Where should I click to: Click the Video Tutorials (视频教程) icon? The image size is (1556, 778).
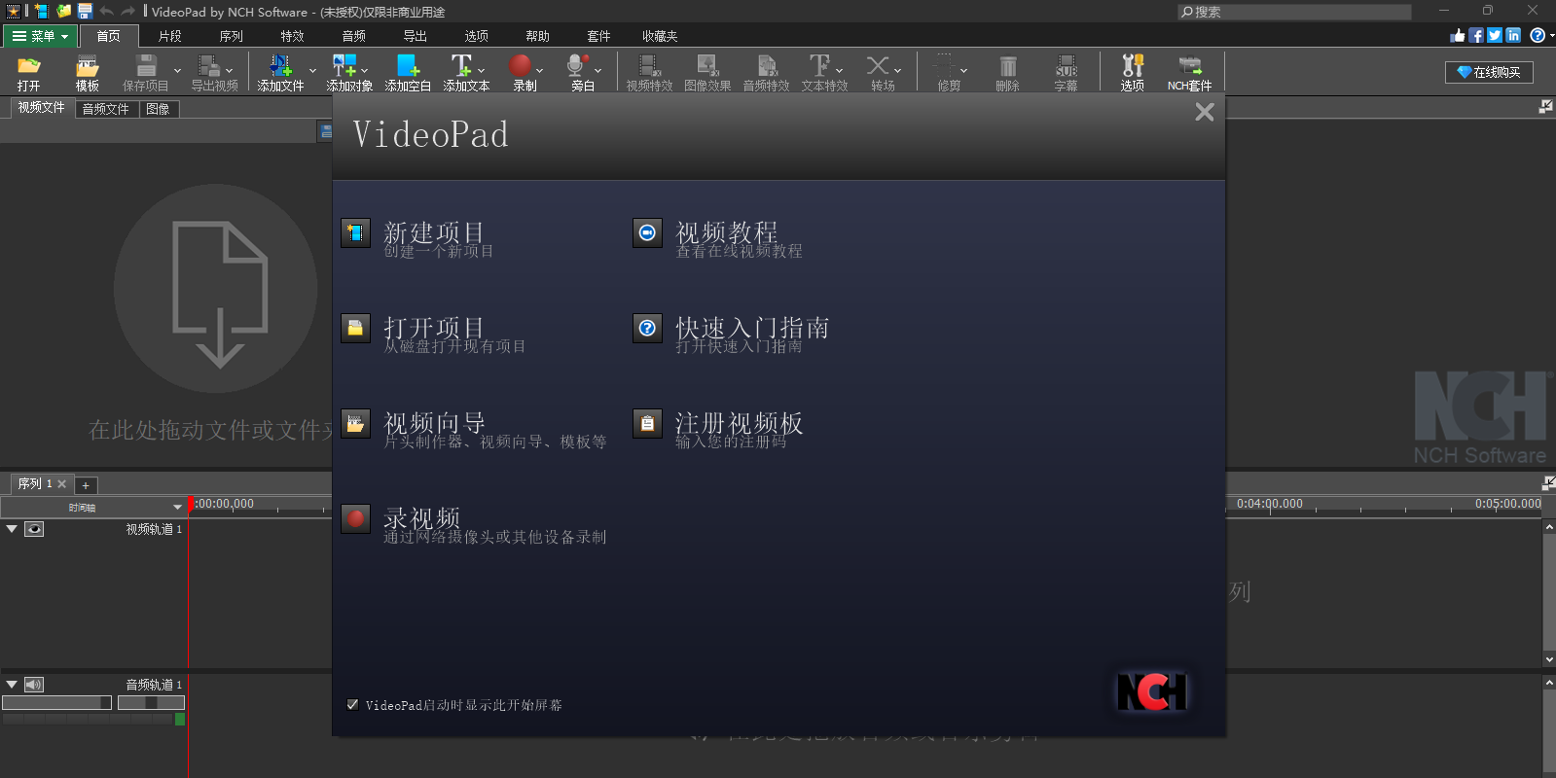(647, 233)
